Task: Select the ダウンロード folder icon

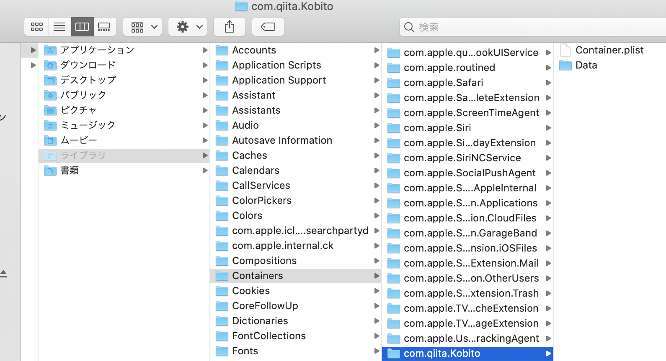Action: [x=50, y=65]
